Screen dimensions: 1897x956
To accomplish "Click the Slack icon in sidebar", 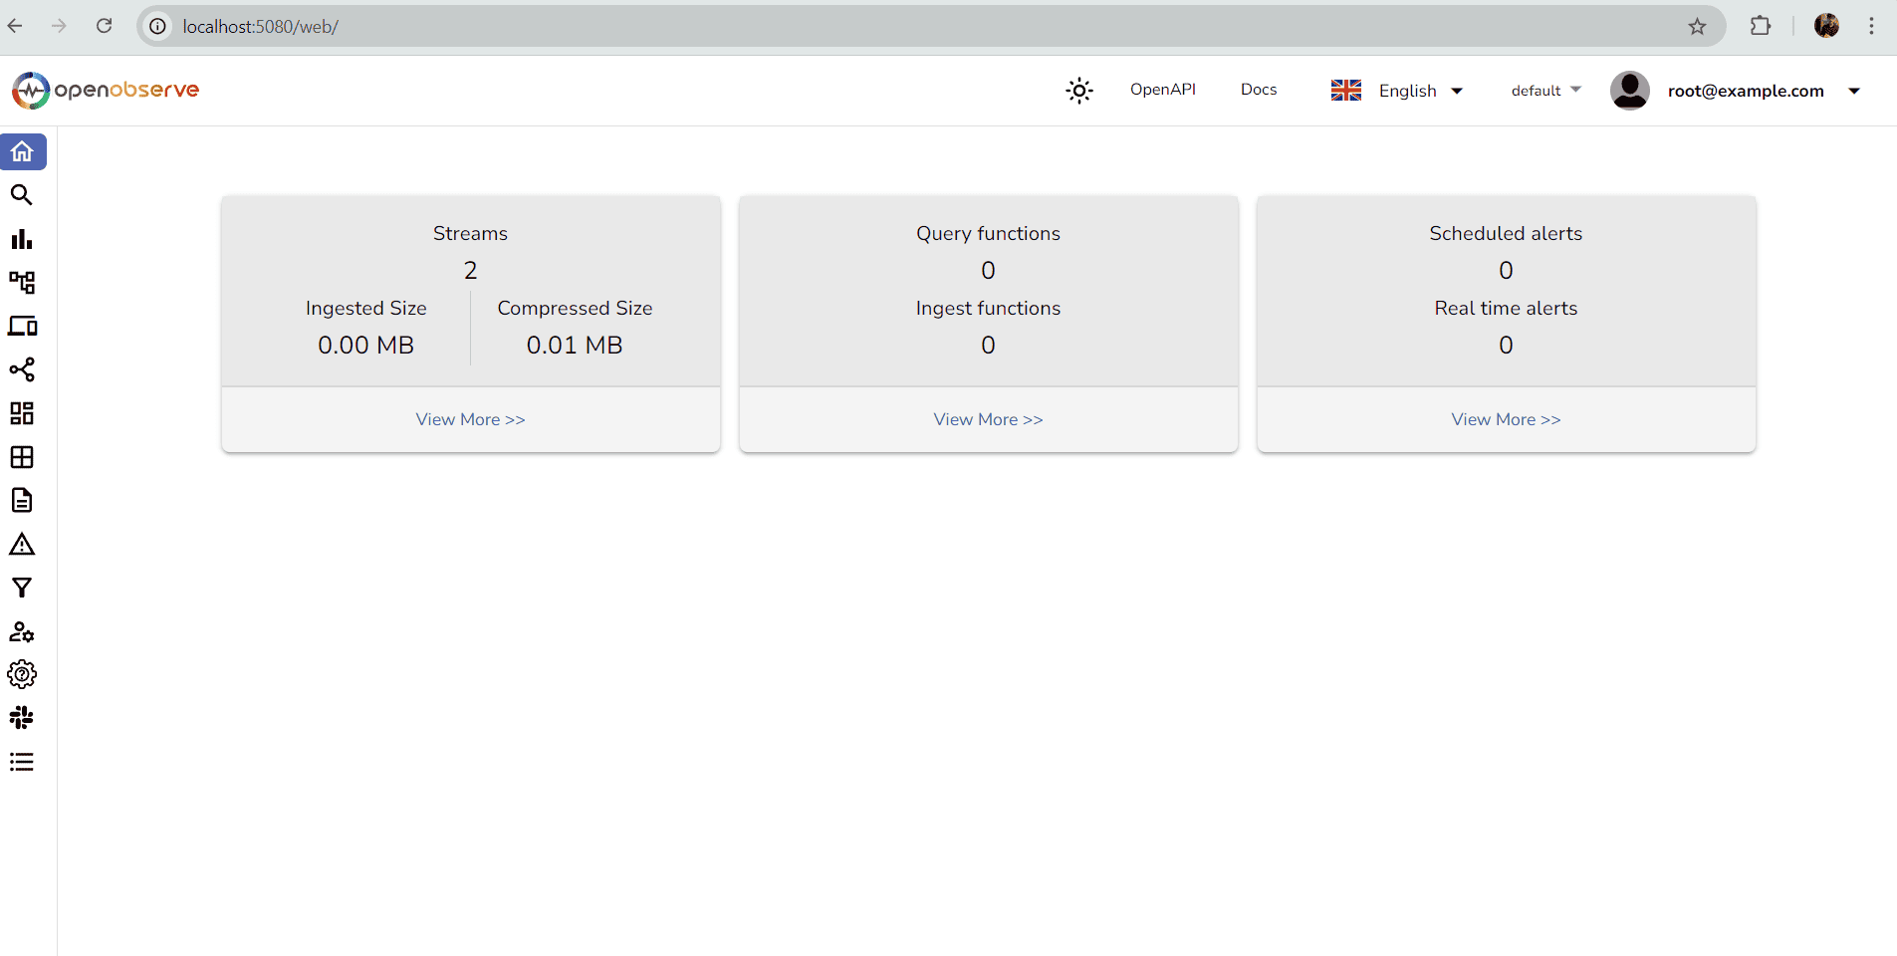I will [x=22, y=718].
